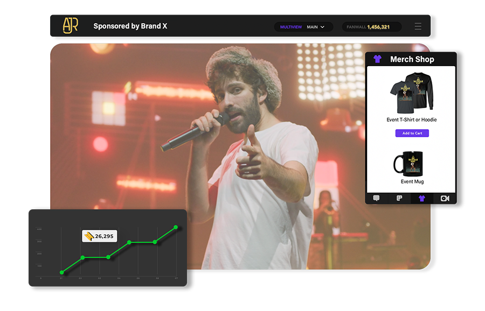Click the gold ticket icon in chart tooltip
The width and height of the screenshot is (485, 311).
point(89,236)
